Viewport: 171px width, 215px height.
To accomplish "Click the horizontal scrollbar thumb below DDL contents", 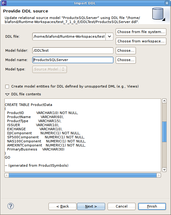I will pos(83,175).
